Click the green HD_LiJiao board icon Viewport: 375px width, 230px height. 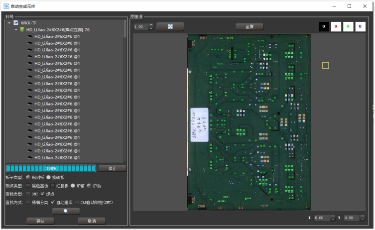tap(22, 30)
